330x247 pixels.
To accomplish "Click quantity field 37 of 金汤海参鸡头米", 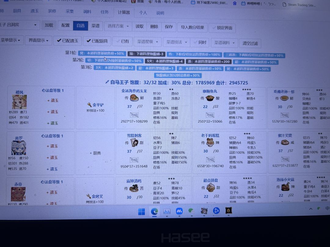I will pos(130,106).
